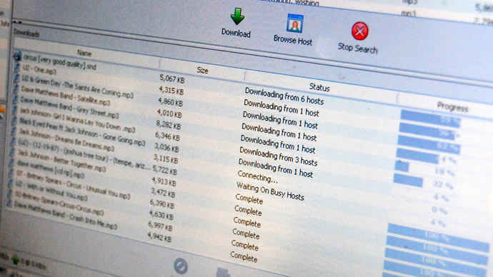The image size is (493, 277).
Task: Click the gray icon at the bottom toolbar
Action: [x=223, y=272]
